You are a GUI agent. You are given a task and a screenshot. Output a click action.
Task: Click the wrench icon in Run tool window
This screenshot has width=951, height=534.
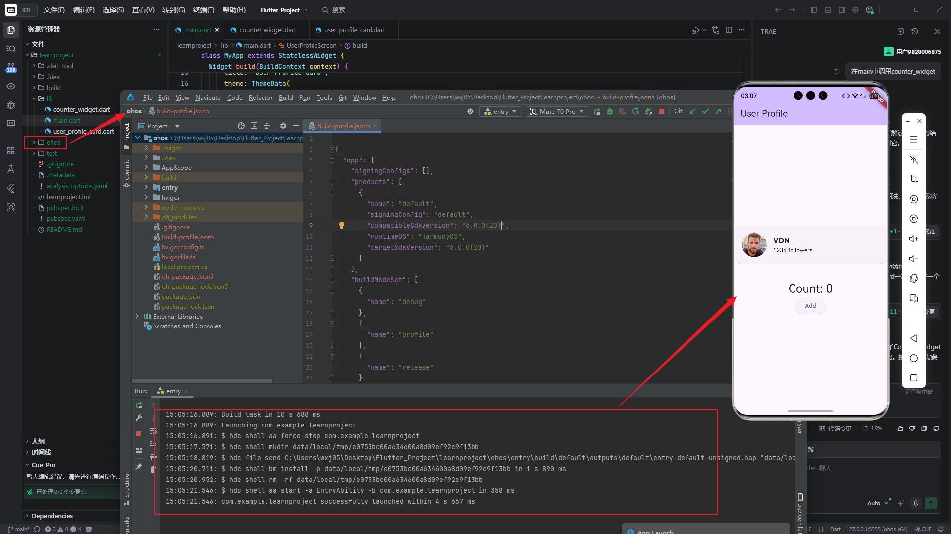pos(139,418)
